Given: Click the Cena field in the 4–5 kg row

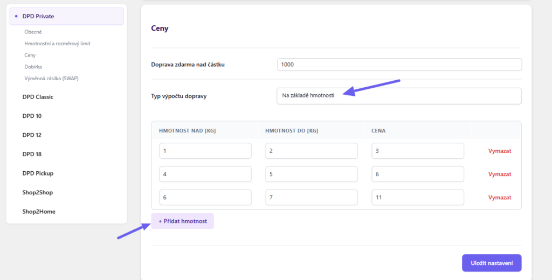Looking at the screenshot, I should [x=418, y=174].
